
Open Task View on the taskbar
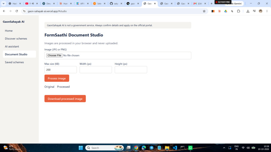tap(128, 148)
